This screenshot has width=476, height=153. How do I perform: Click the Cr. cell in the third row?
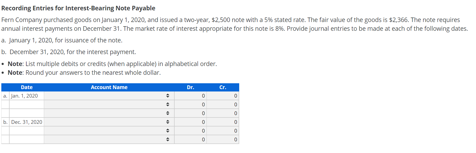[x=223, y=113]
